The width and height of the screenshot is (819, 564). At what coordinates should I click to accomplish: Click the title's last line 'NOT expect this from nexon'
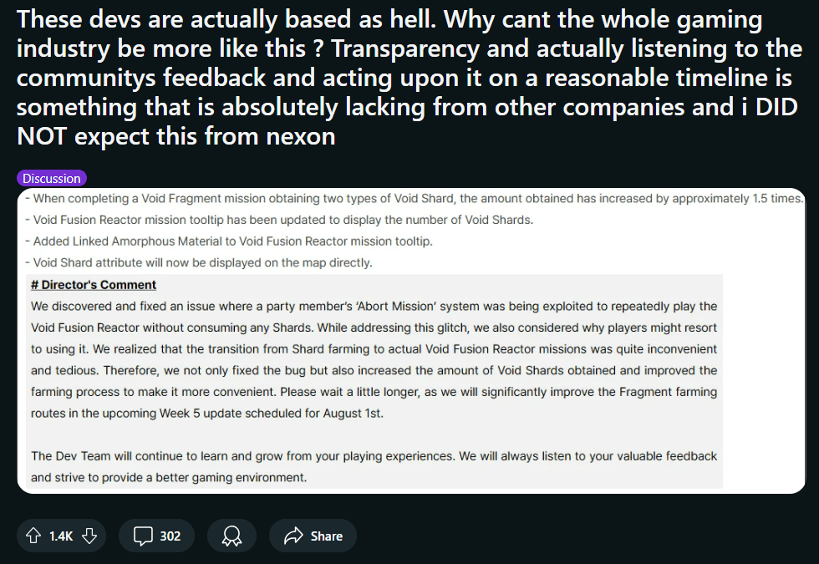(176, 136)
